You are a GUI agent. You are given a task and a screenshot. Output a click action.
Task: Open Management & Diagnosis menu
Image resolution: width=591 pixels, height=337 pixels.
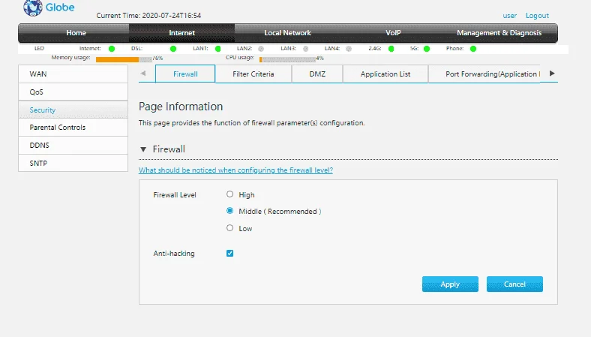499,33
